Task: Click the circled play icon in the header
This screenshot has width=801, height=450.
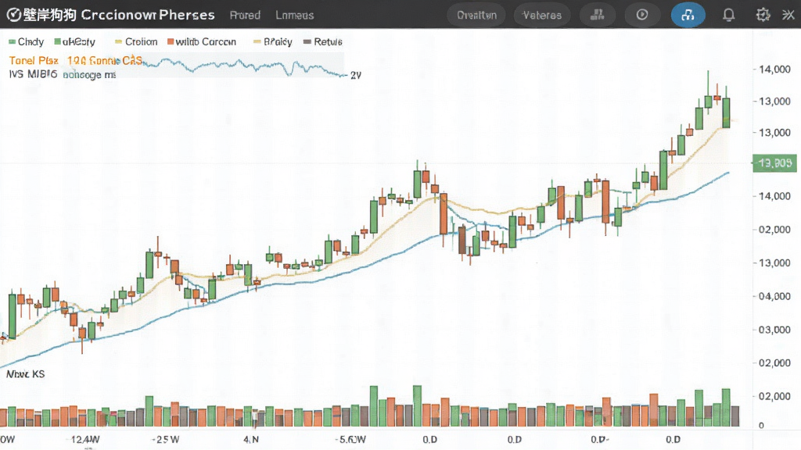Action: 642,15
